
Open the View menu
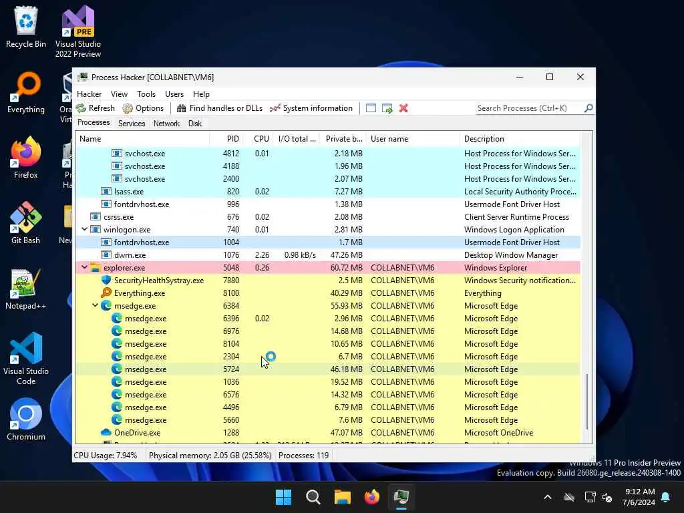coord(119,94)
